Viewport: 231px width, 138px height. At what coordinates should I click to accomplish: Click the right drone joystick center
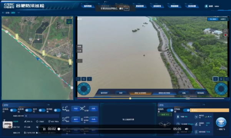click(221, 89)
